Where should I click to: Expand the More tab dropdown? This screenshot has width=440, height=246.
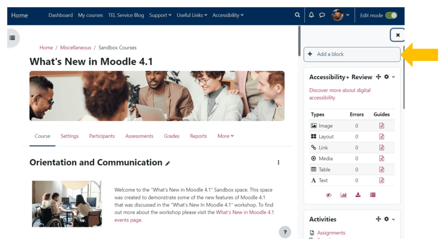226,136
